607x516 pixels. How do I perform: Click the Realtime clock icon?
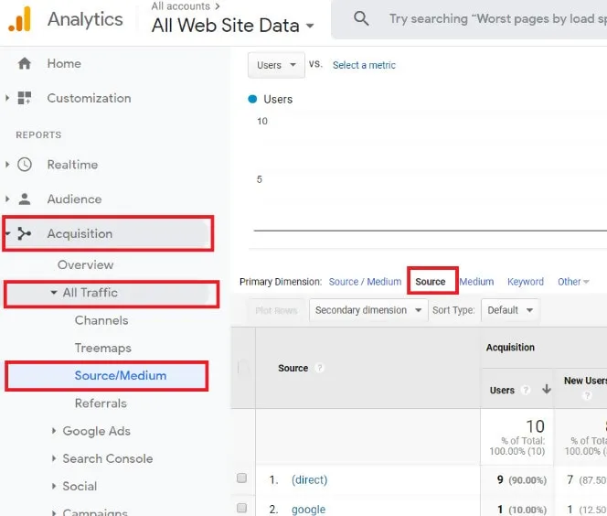click(25, 165)
